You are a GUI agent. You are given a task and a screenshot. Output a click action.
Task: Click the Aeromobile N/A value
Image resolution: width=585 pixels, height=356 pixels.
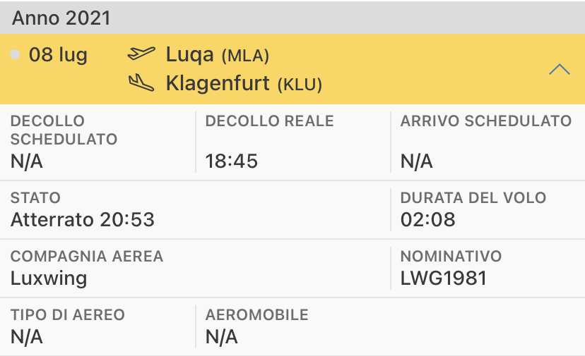(222, 337)
